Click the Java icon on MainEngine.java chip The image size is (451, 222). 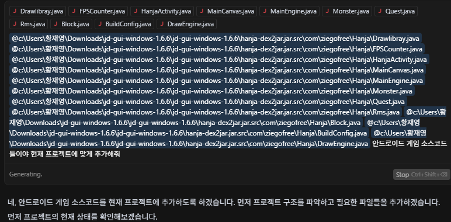(265, 11)
